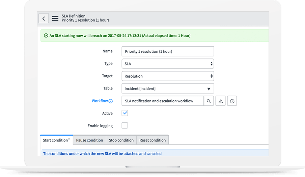Open the Type dropdown showing SLA
305x177 pixels.
click(x=168, y=64)
